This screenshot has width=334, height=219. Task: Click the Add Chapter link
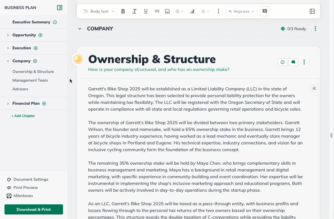pos(23,116)
